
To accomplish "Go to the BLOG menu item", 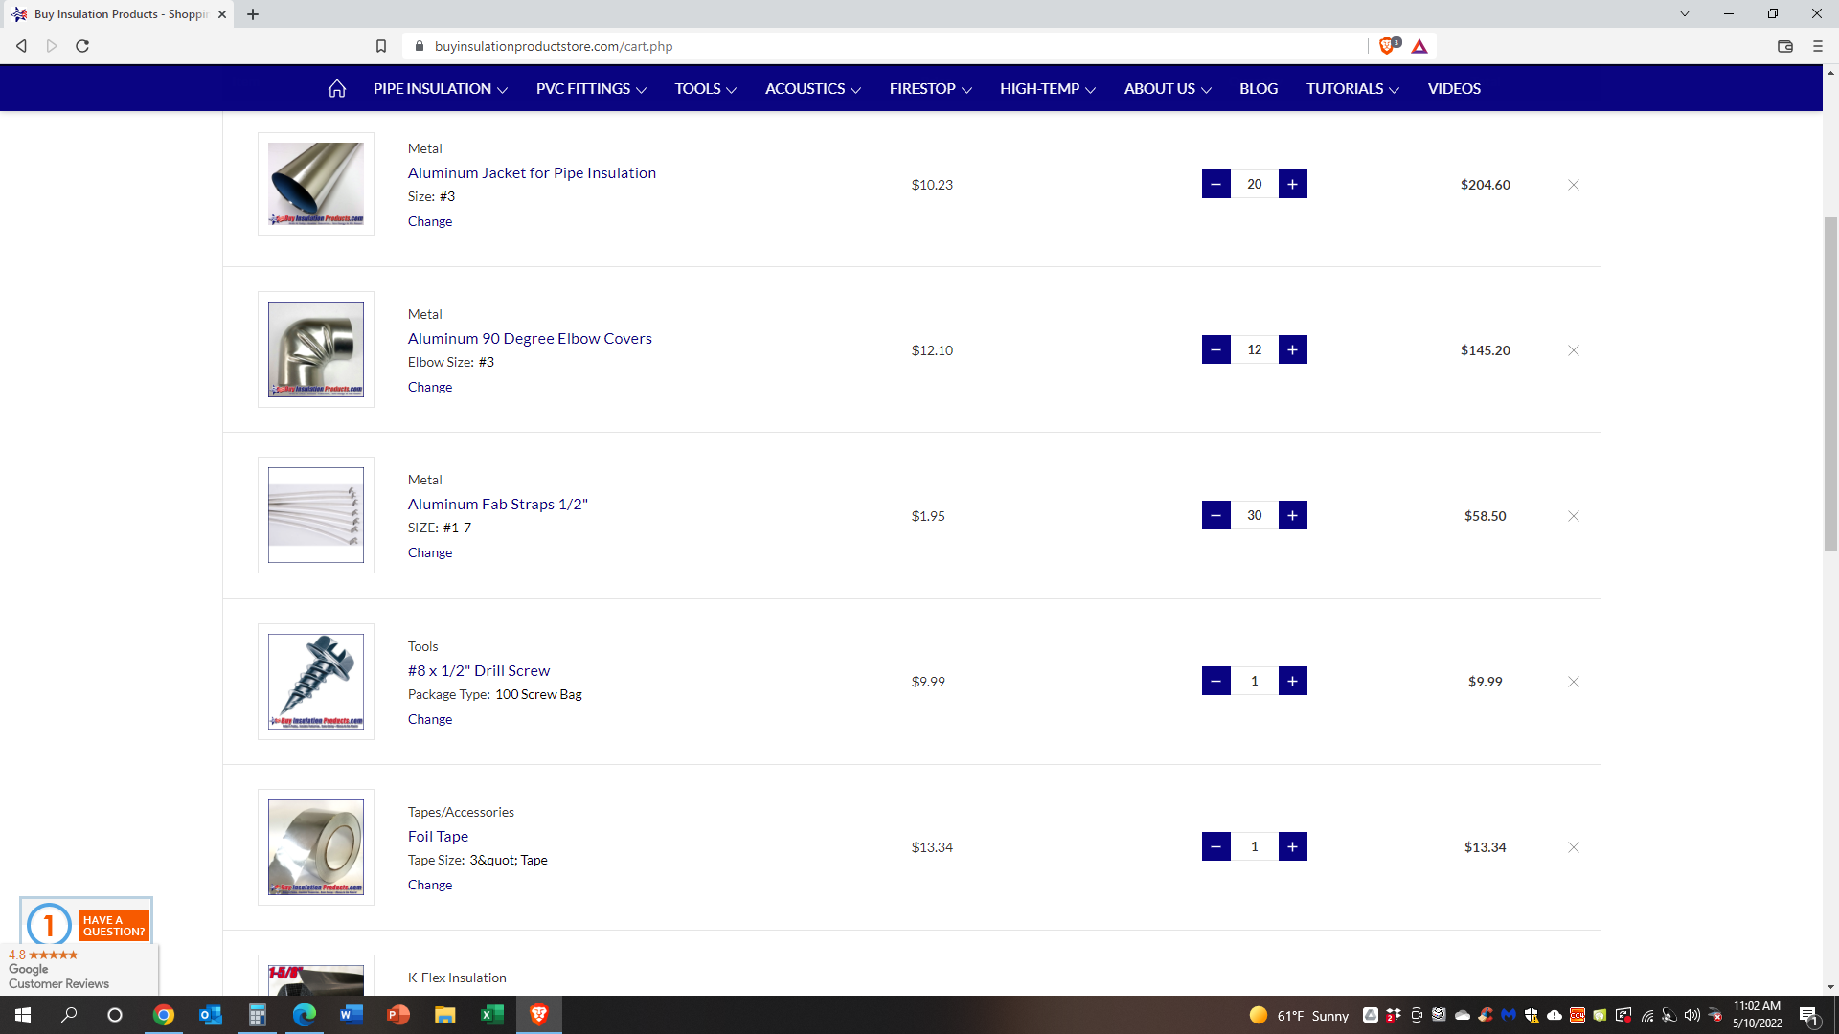I will [1258, 88].
